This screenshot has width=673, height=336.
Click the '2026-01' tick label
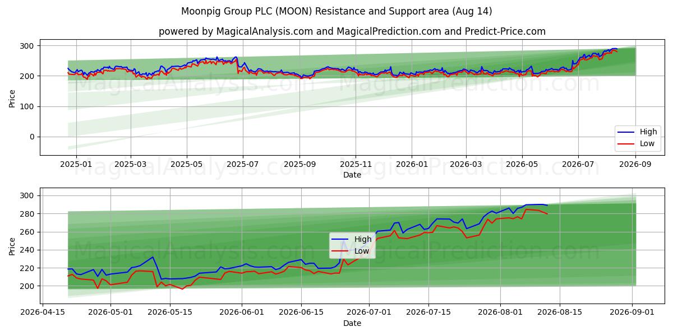412,165
